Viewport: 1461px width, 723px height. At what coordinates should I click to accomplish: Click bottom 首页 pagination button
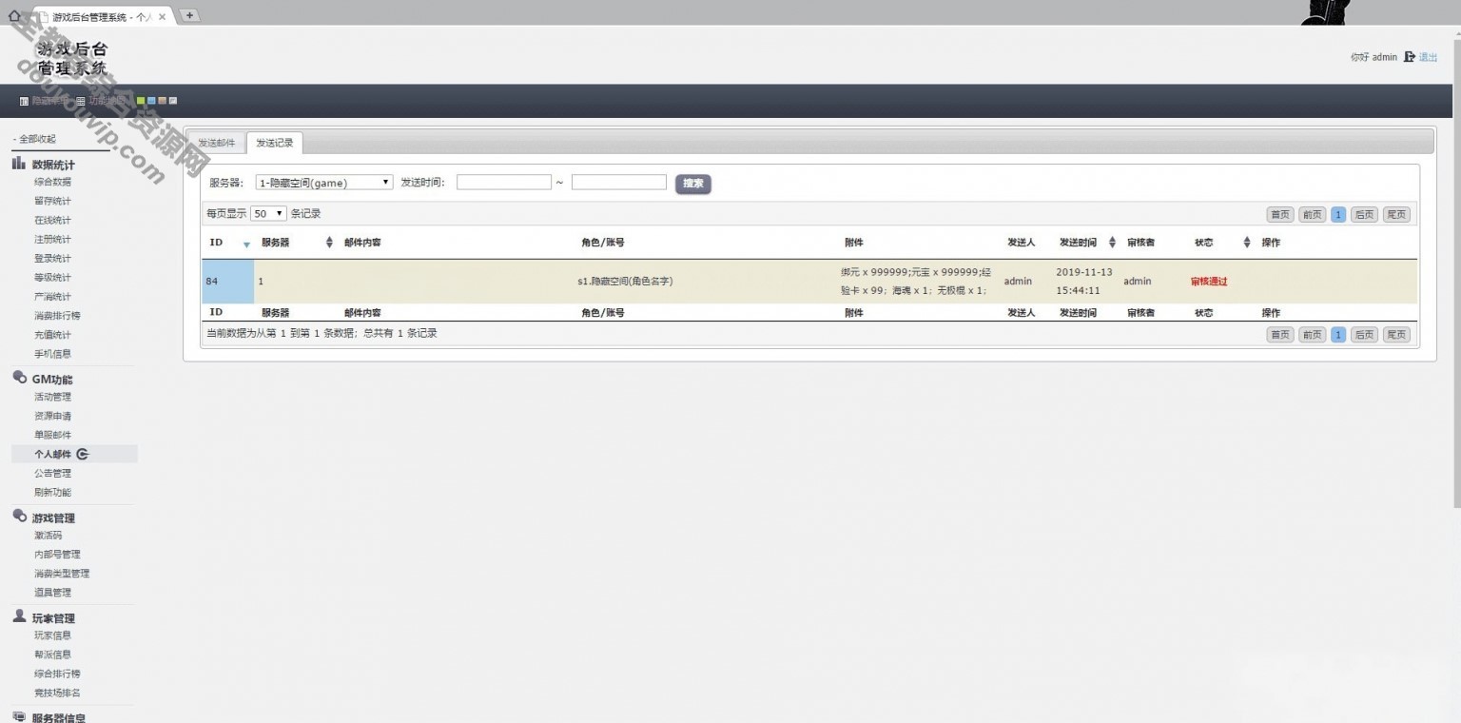(1280, 335)
